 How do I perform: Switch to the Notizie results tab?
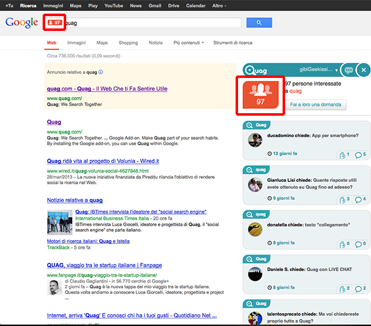[x=155, y=43]
